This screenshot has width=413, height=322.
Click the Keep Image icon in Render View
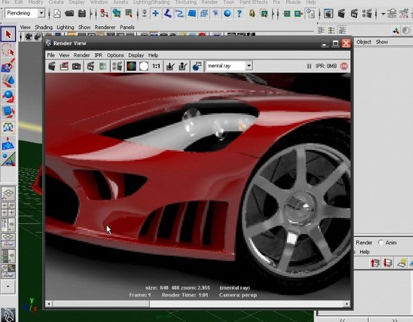click(x=169, y=66)
